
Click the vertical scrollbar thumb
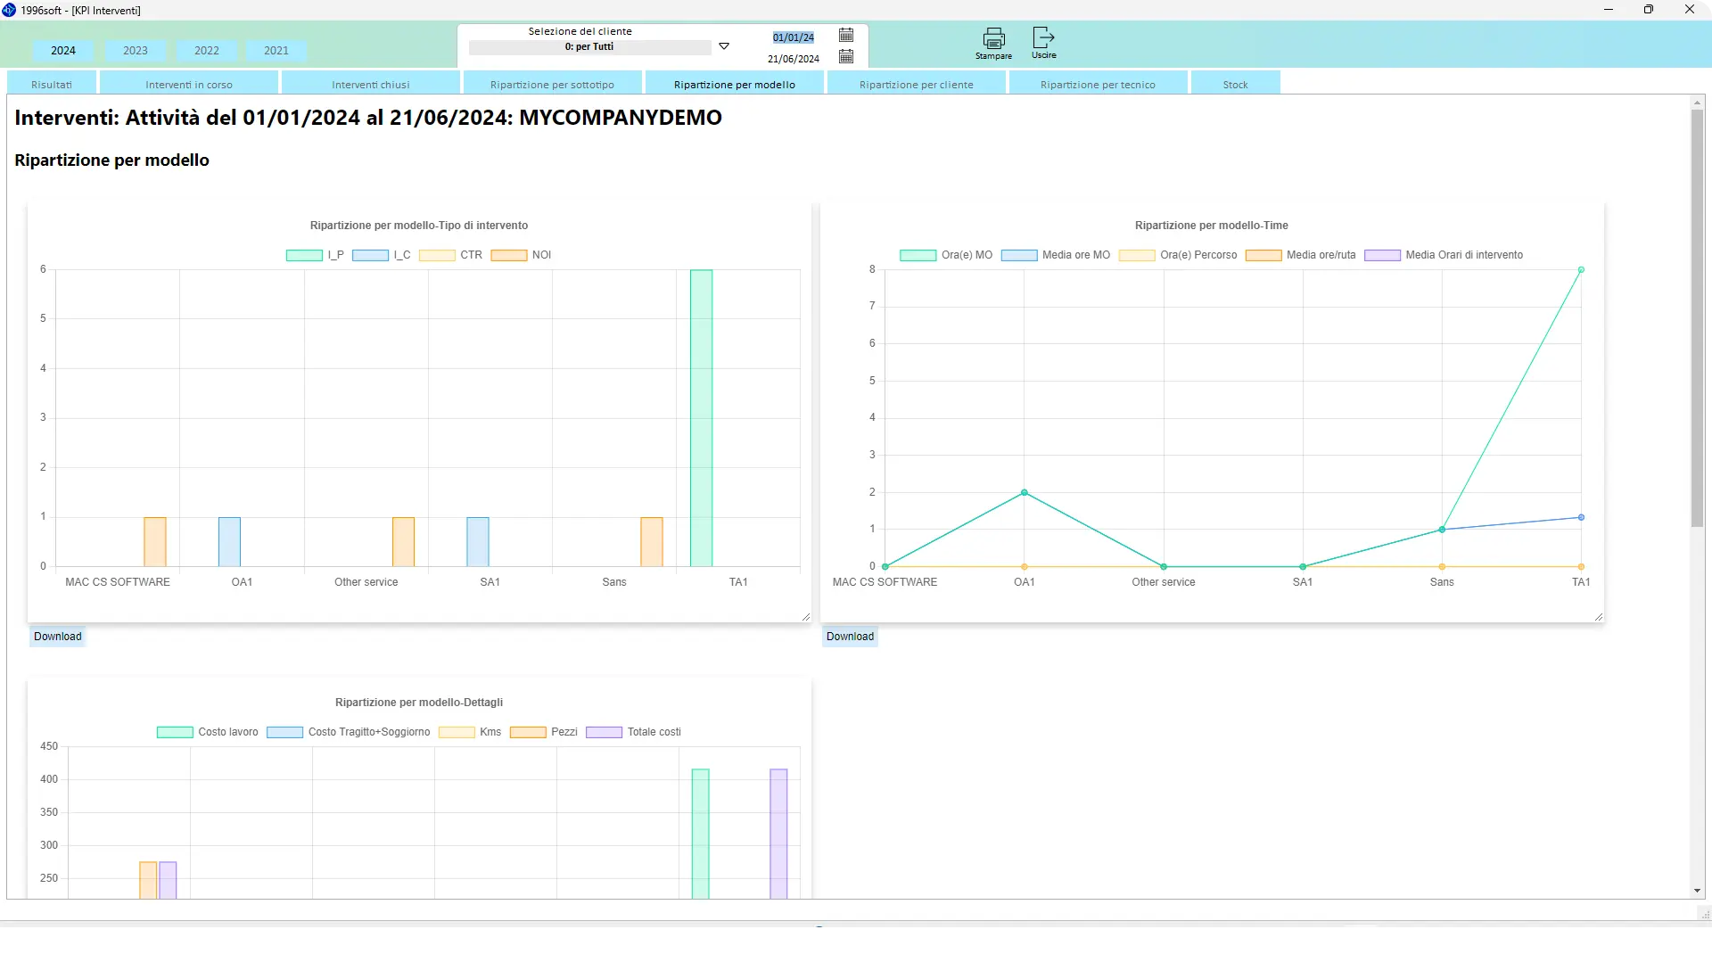point(1697,317)
